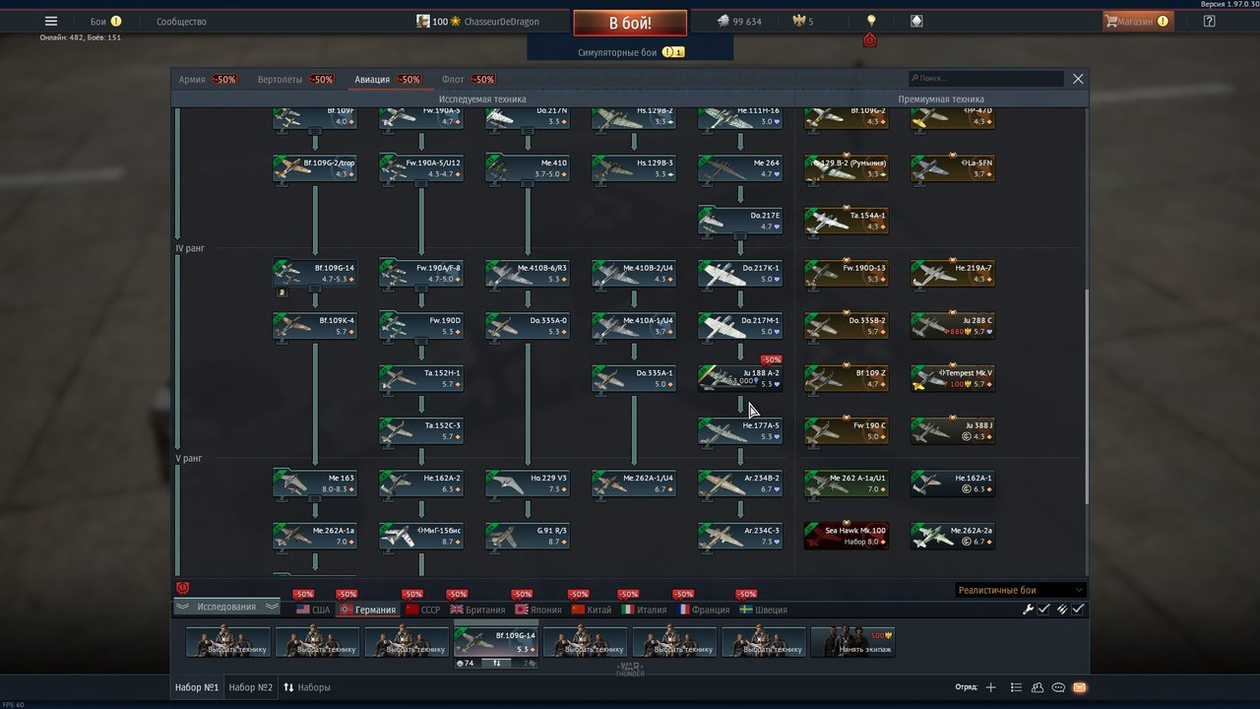Select the G.91 R/3 jet card

point(528,536)
